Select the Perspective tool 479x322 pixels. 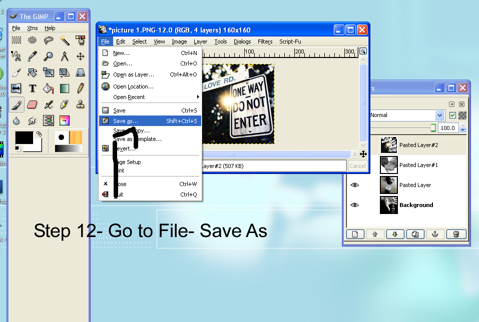(81, 72)
